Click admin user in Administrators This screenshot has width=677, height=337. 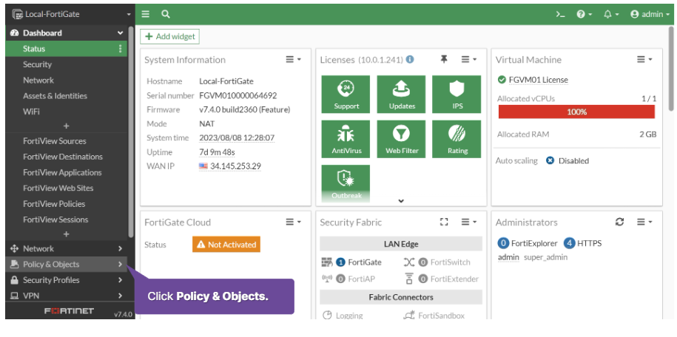(x=508, y=257)
